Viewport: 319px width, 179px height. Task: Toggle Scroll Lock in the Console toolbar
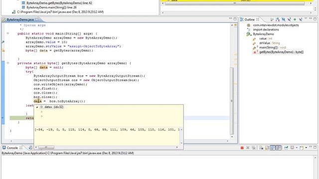pyautogui.click(x=267, y=148)
